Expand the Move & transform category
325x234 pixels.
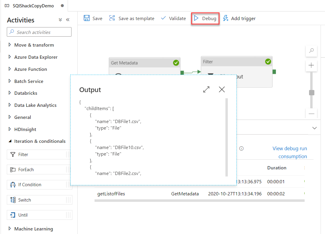tap(34, 45)
